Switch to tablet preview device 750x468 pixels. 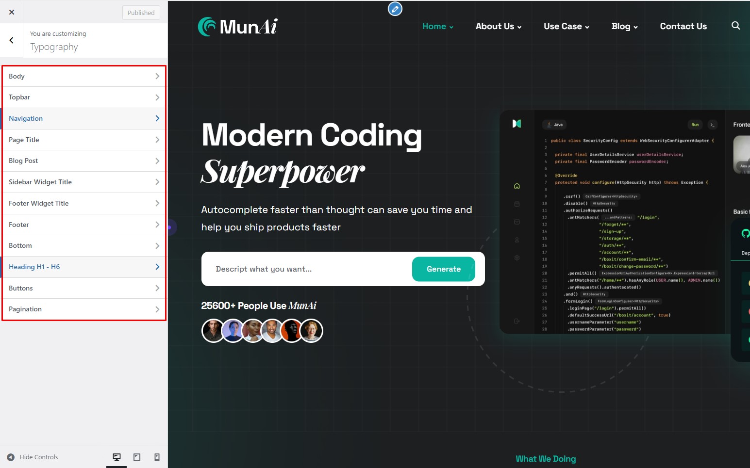(x=137, y=457)
